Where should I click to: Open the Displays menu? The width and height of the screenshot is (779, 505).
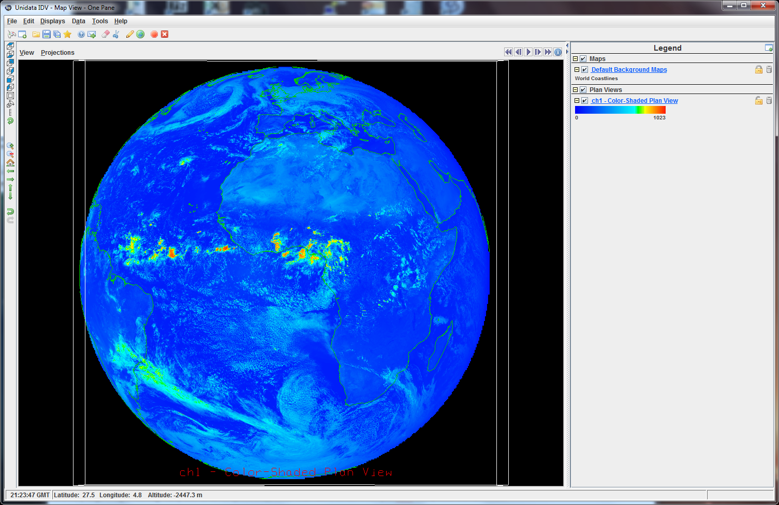[53, 21]
